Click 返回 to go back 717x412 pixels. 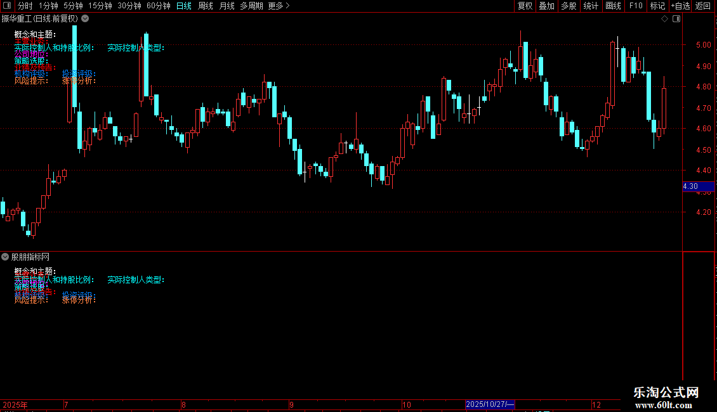(703, 6)
